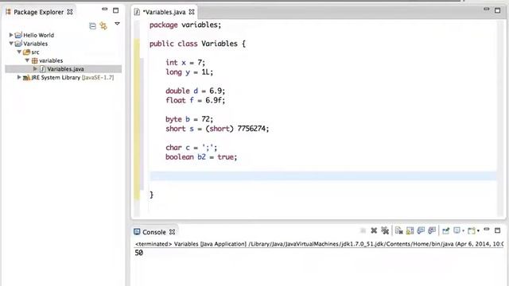Collapse the variables package
Screen dimensions: 509x286
point(27,60)
